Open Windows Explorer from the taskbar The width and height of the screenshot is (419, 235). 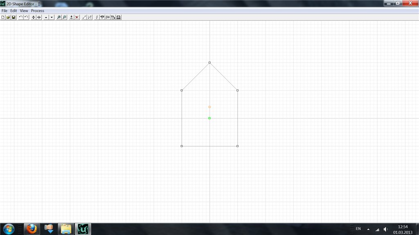[x=66, y=229]
